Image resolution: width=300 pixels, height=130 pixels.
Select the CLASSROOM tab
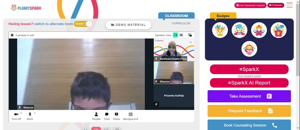pos(176,16)
